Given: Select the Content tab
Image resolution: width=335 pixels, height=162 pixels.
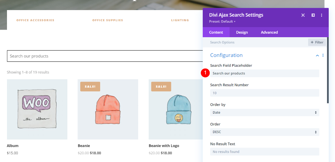Looking at the screenshot, I should click(216, 32).
